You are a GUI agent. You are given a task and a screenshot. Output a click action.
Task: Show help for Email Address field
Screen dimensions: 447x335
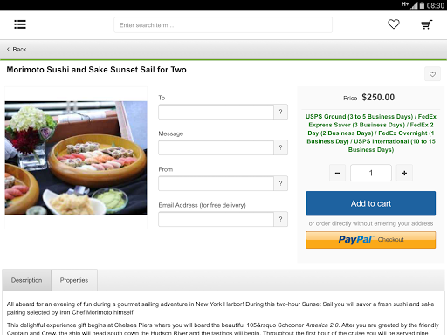280,219
